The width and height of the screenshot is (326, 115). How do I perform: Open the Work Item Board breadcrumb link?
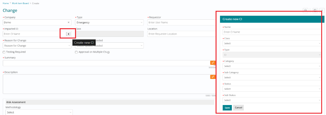point(19,3)
